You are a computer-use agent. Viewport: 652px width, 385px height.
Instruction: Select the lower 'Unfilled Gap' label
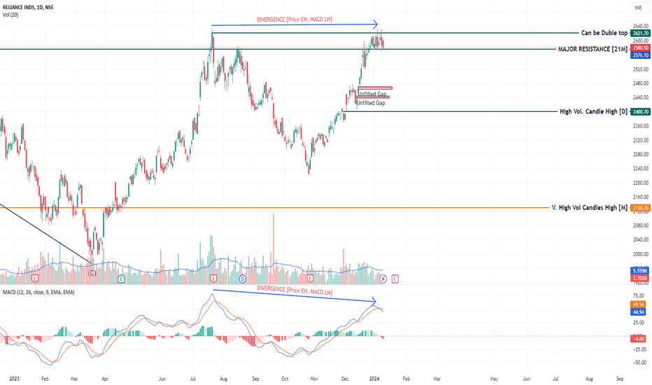click(x=371, y=103)
